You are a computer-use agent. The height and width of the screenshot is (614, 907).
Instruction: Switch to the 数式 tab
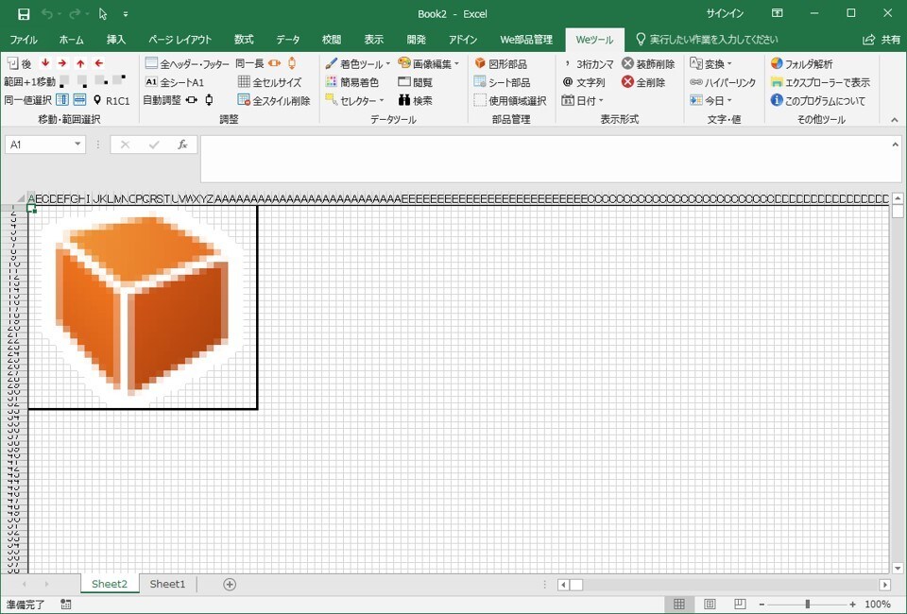(x=244, y=40)
